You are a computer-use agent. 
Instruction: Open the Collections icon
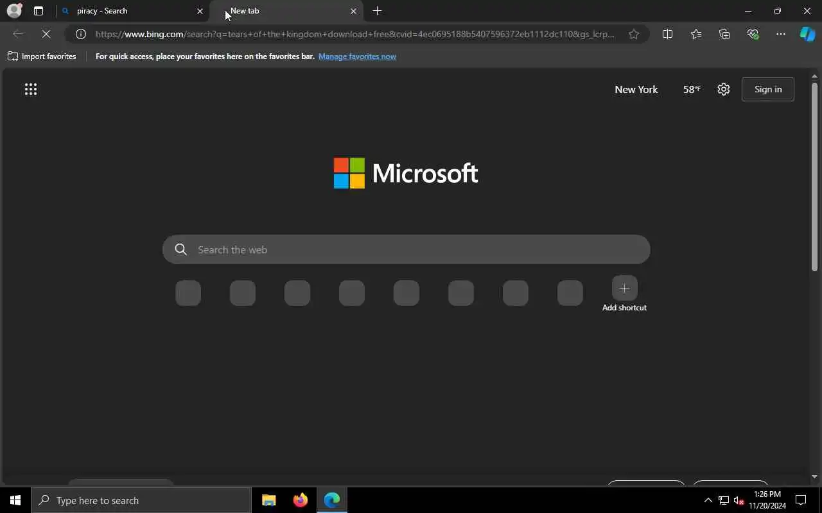click(724, 34)
